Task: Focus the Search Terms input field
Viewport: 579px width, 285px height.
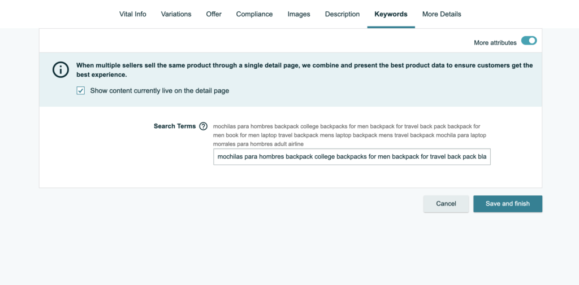Action: tap(352, 156)
